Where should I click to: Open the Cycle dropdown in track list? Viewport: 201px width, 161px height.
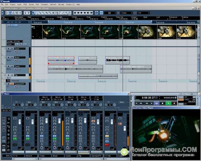pos(19,41)
